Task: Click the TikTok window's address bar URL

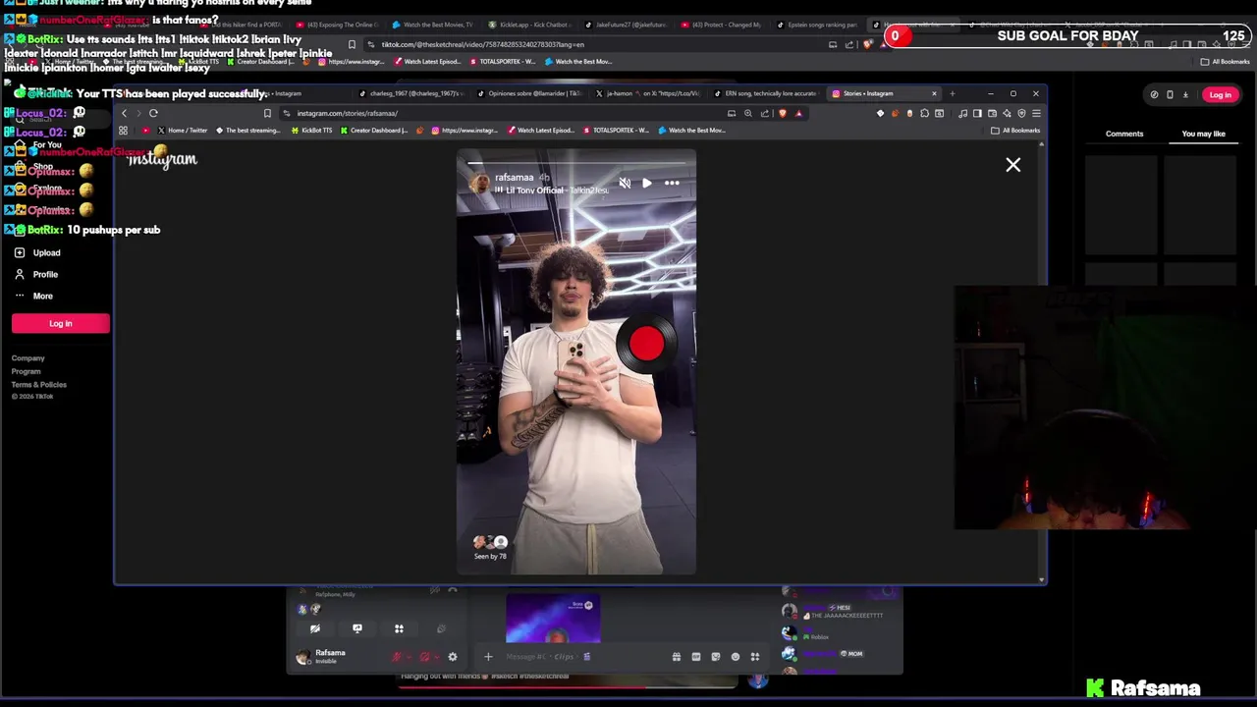Action: click(482, 44)
